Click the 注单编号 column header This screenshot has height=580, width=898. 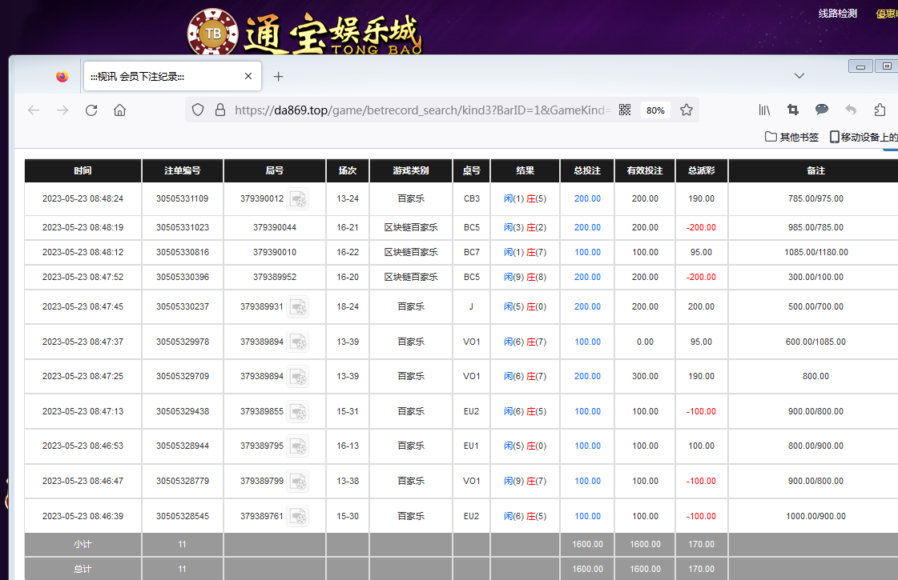click(x=183, y=170)
